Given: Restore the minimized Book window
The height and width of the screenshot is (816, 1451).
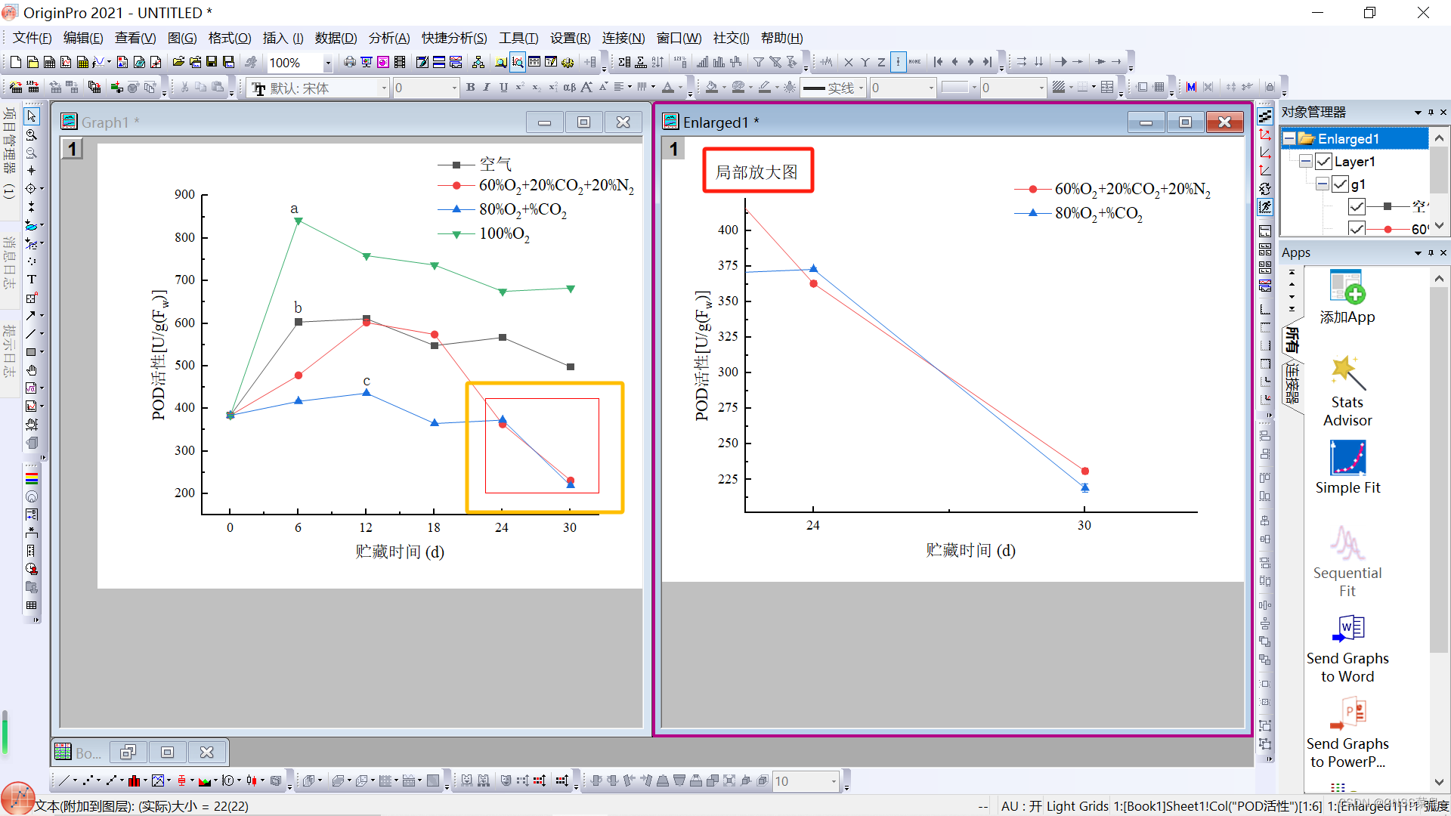Looking at the screenshot, I should [x=128, y=753].
